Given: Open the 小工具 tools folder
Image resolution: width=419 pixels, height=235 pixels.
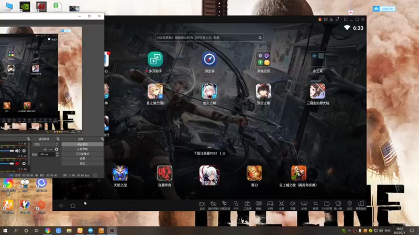Looking at the screenshot, I should click(317, 59).
